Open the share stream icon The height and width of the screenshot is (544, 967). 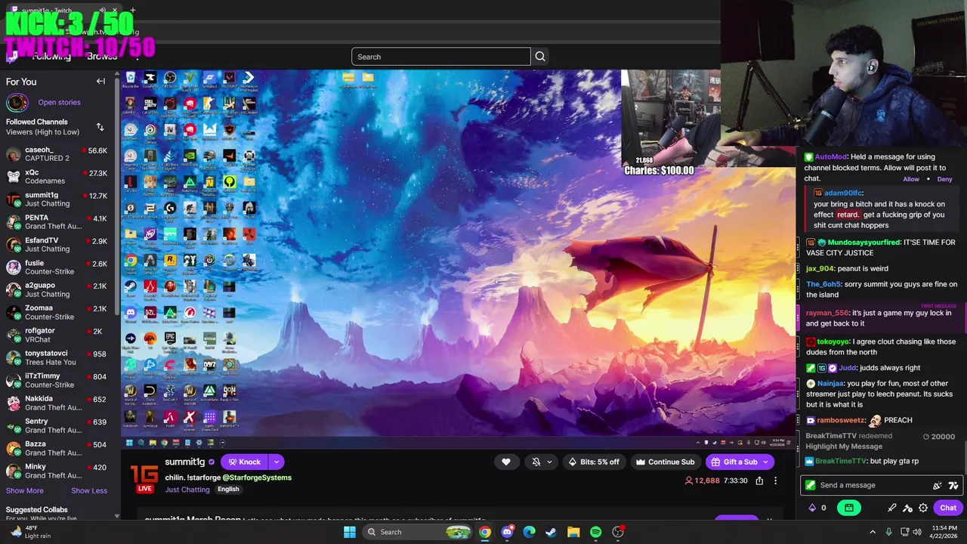[759, 481]
